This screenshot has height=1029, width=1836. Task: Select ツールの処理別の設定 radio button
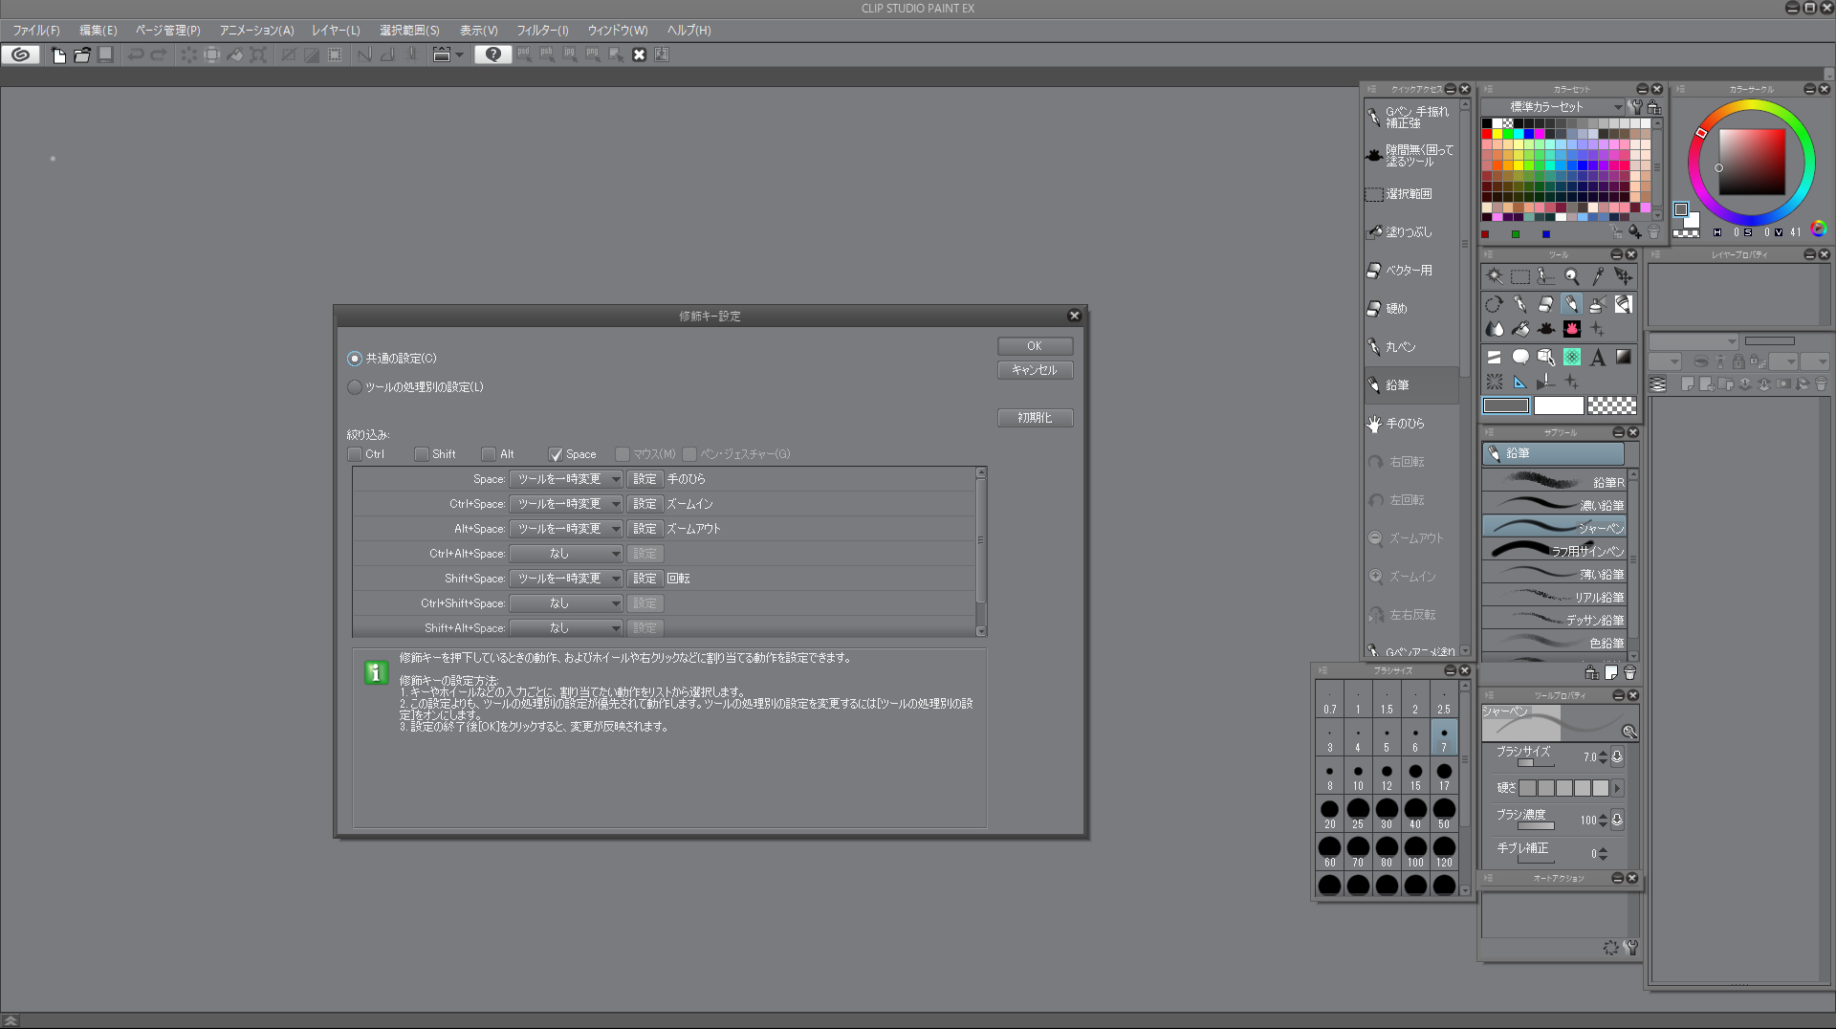pos(355,387)
